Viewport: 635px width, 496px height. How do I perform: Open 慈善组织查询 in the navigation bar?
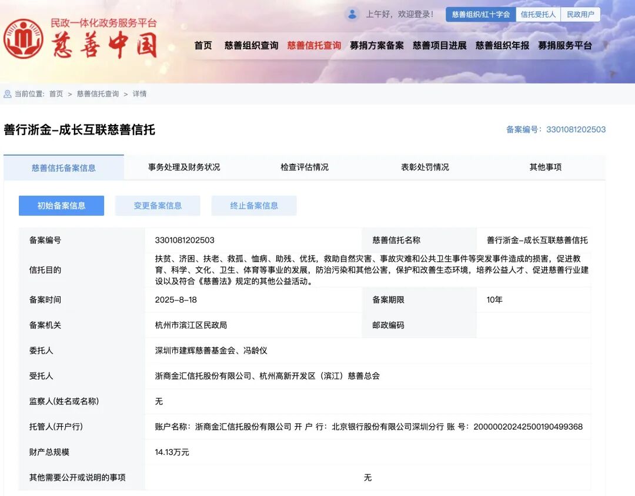pos(251,45)
